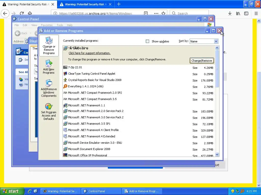Screen dimensions: 261x195
Task: Open Edit menu in Control Panel
Action: coord(25,25)
